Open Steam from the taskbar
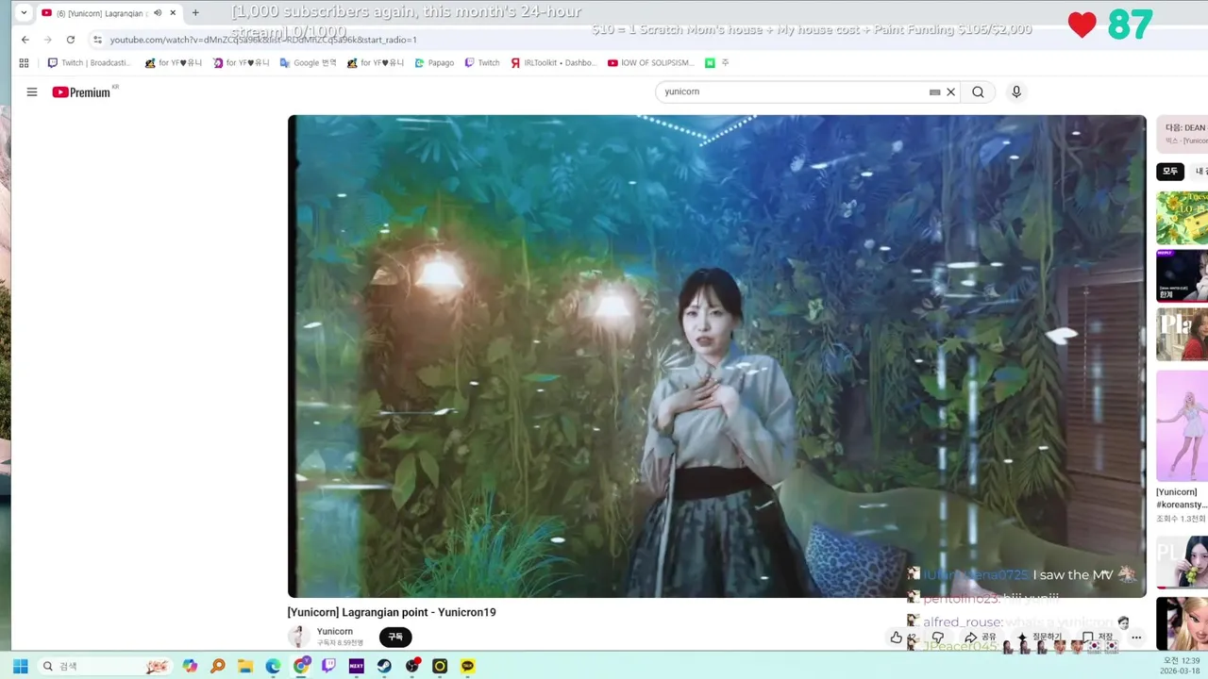1208x679 pixels. [x=384, y=666]
